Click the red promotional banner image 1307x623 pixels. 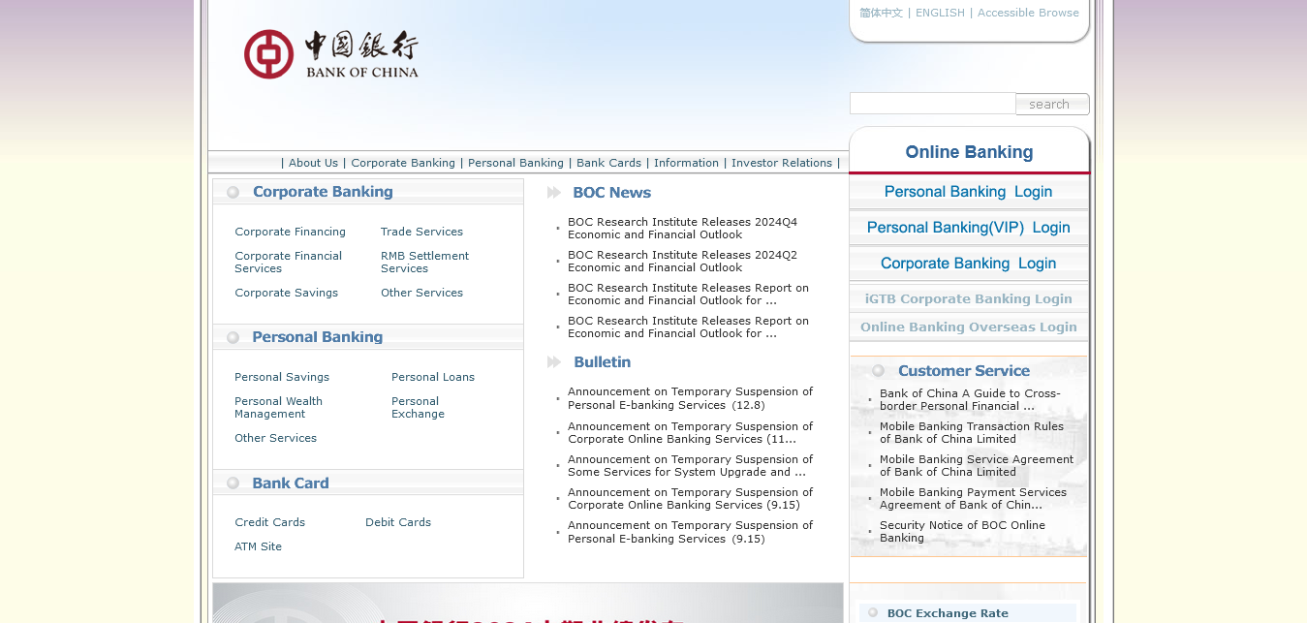(x=528, y=603)
